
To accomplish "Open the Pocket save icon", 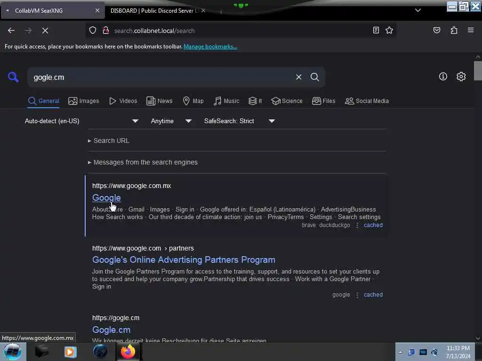I will [x=436, y=30].
